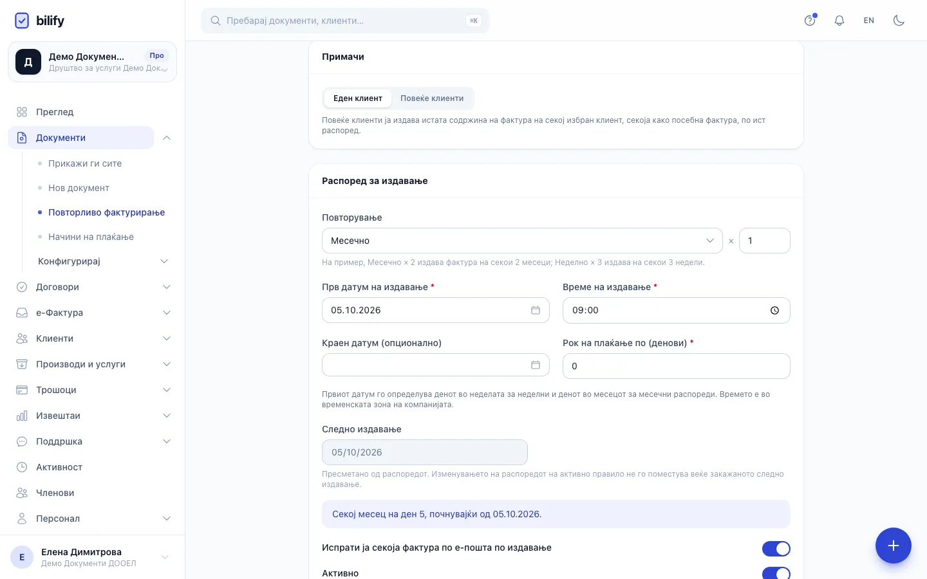The height and width of the screenshot is (579, 927).
Task: Click the clock icon in Време на издавање
Action: click(774, 310)
